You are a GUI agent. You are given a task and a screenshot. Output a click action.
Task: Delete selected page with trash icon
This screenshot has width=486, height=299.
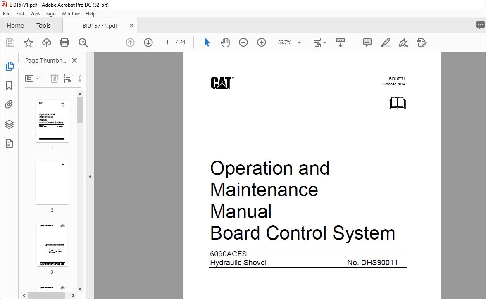54,78
